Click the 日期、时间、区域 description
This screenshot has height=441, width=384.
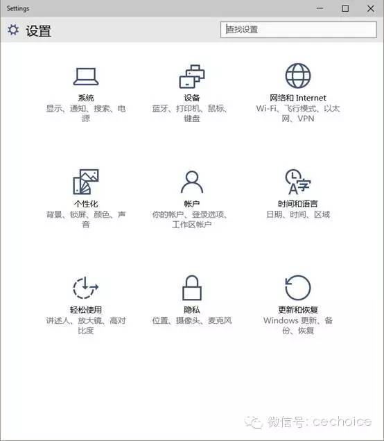pyautogui.click(x=298, y=214)
